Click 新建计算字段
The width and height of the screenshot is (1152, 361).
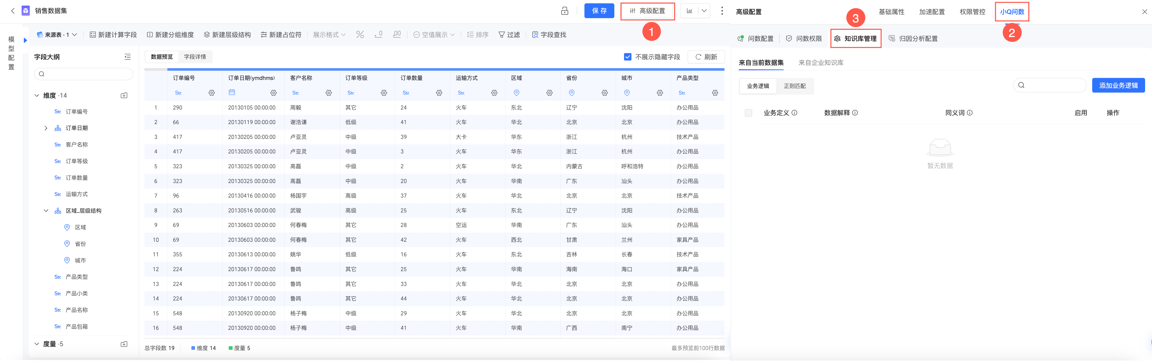[113, 34]
